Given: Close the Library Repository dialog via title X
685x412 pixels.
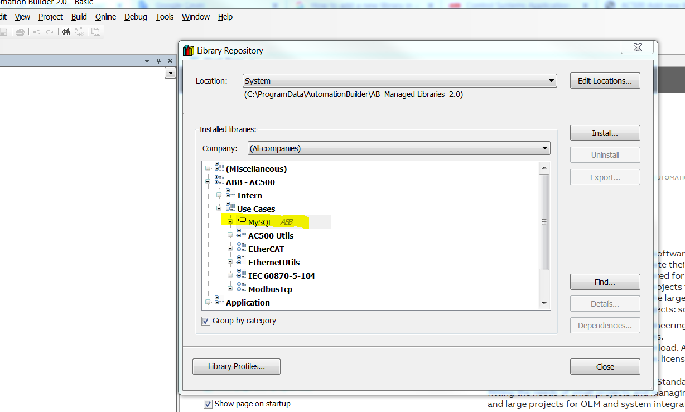Looking at the screenshot, I should click(638, 48).
